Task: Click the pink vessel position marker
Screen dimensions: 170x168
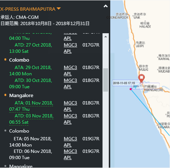Action: pyautogui.click(x=131, y=89)
